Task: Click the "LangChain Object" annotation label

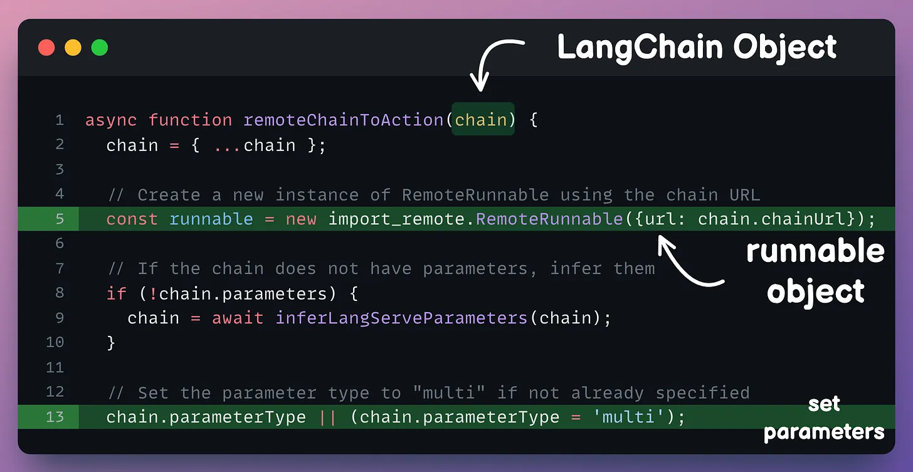Action: point(697,48)
